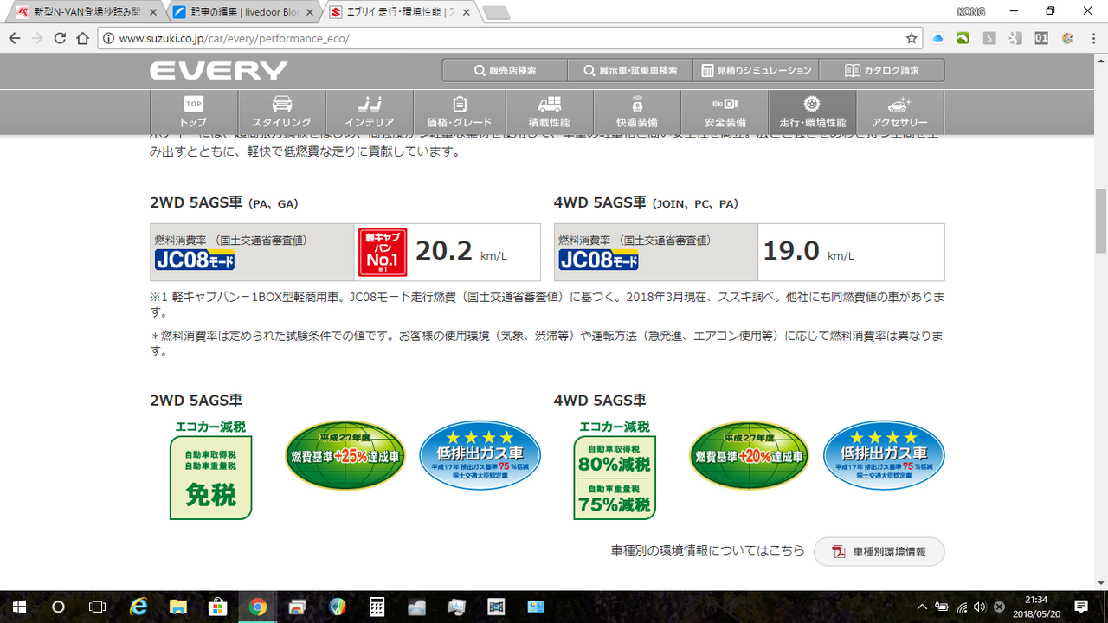Open Task View on taskbar
The height and width of the screenshot is (623, 1108).
tap(98, 607)
